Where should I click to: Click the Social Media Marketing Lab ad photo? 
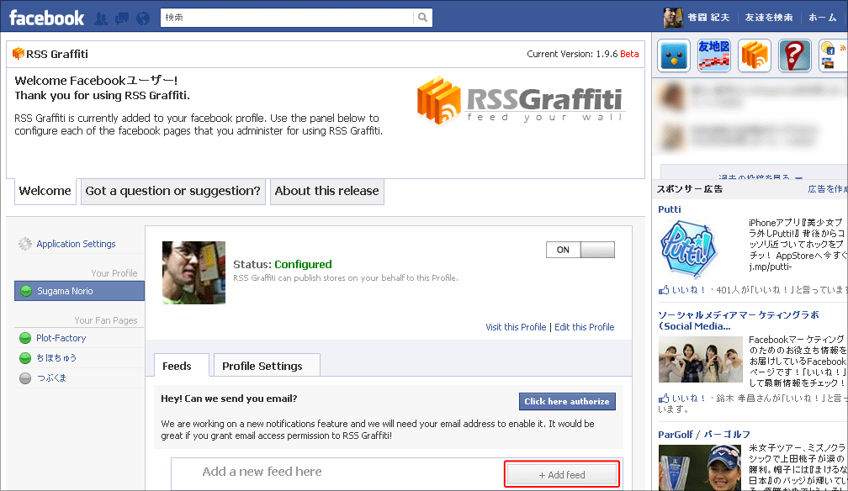click(x=700, y=360)
